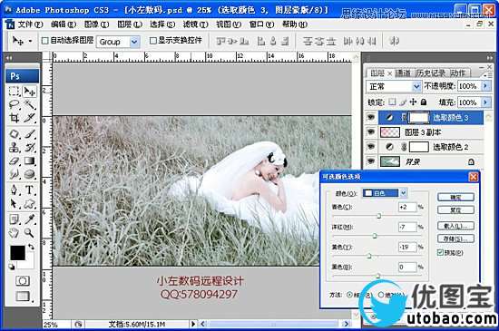This screenshot has width=499, height=331.
Task: Select the Custom Shape tool
Action: click(x=30, y=203)
